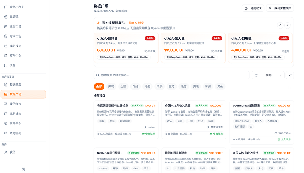Collapse the sidebar with the bottom icon
The height and width of the screenshot is (173, 304).
pos(23,170)
